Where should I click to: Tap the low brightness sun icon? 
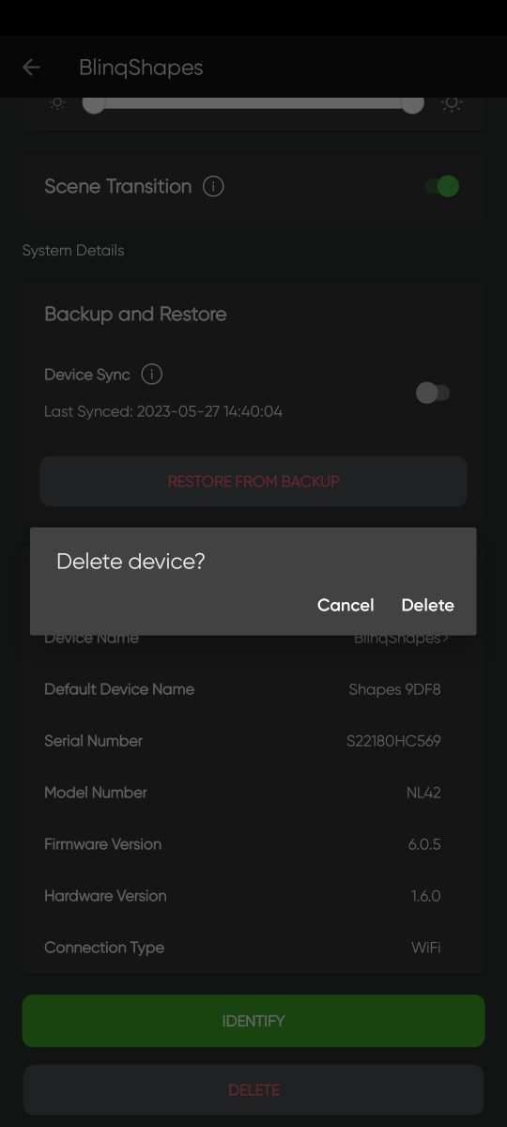pos(58,103)
